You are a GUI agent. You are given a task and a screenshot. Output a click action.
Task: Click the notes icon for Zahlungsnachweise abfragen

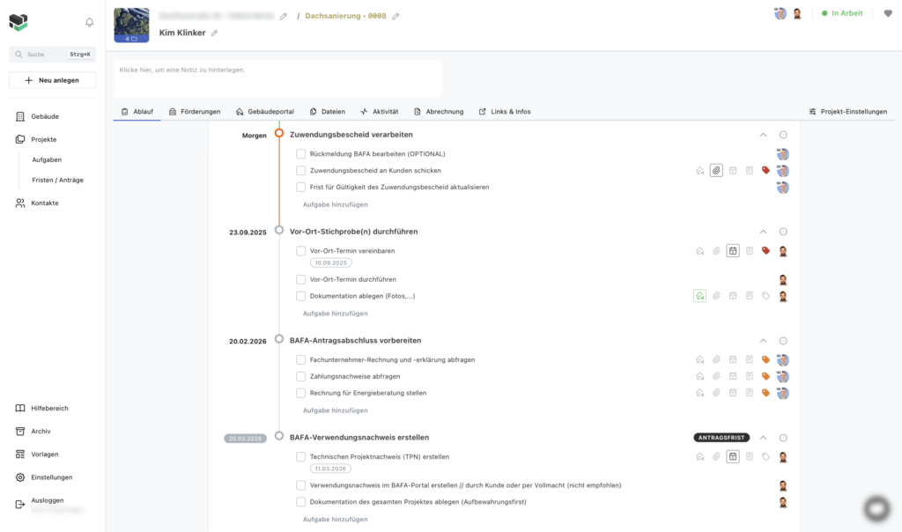click(749, 376)
